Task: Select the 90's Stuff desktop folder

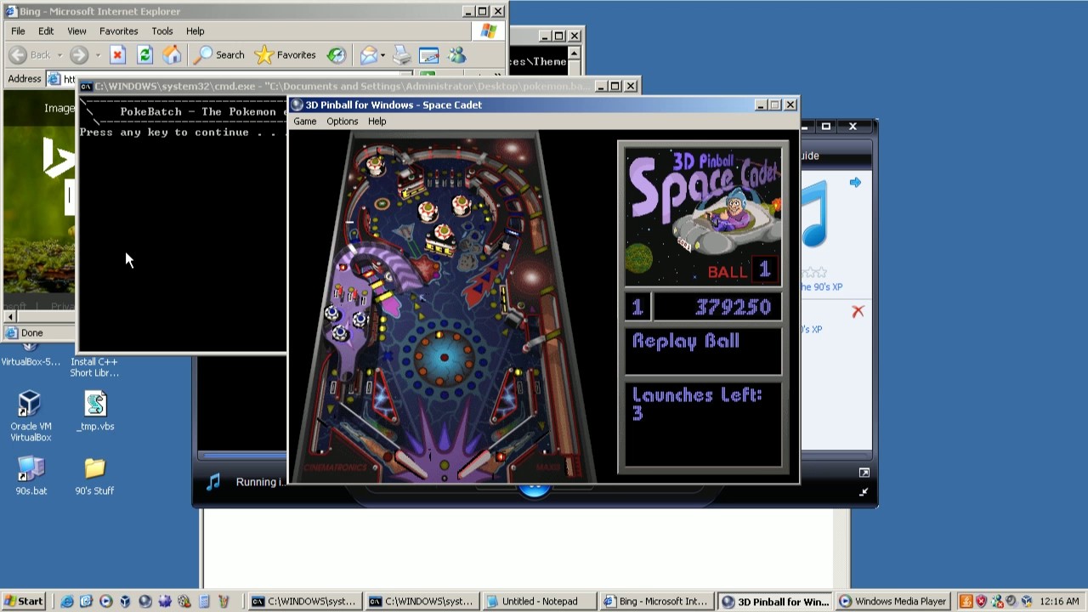Action: pos(94,476)
